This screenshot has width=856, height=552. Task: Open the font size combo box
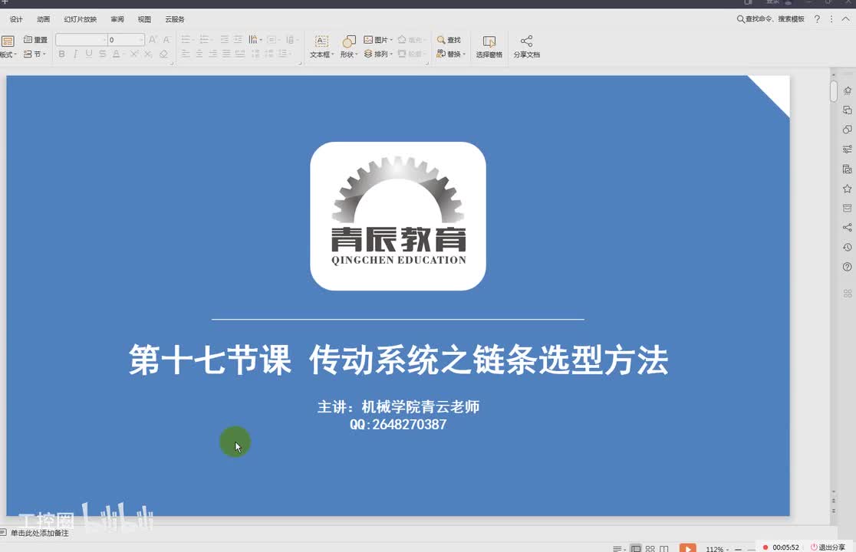(126, 40)
